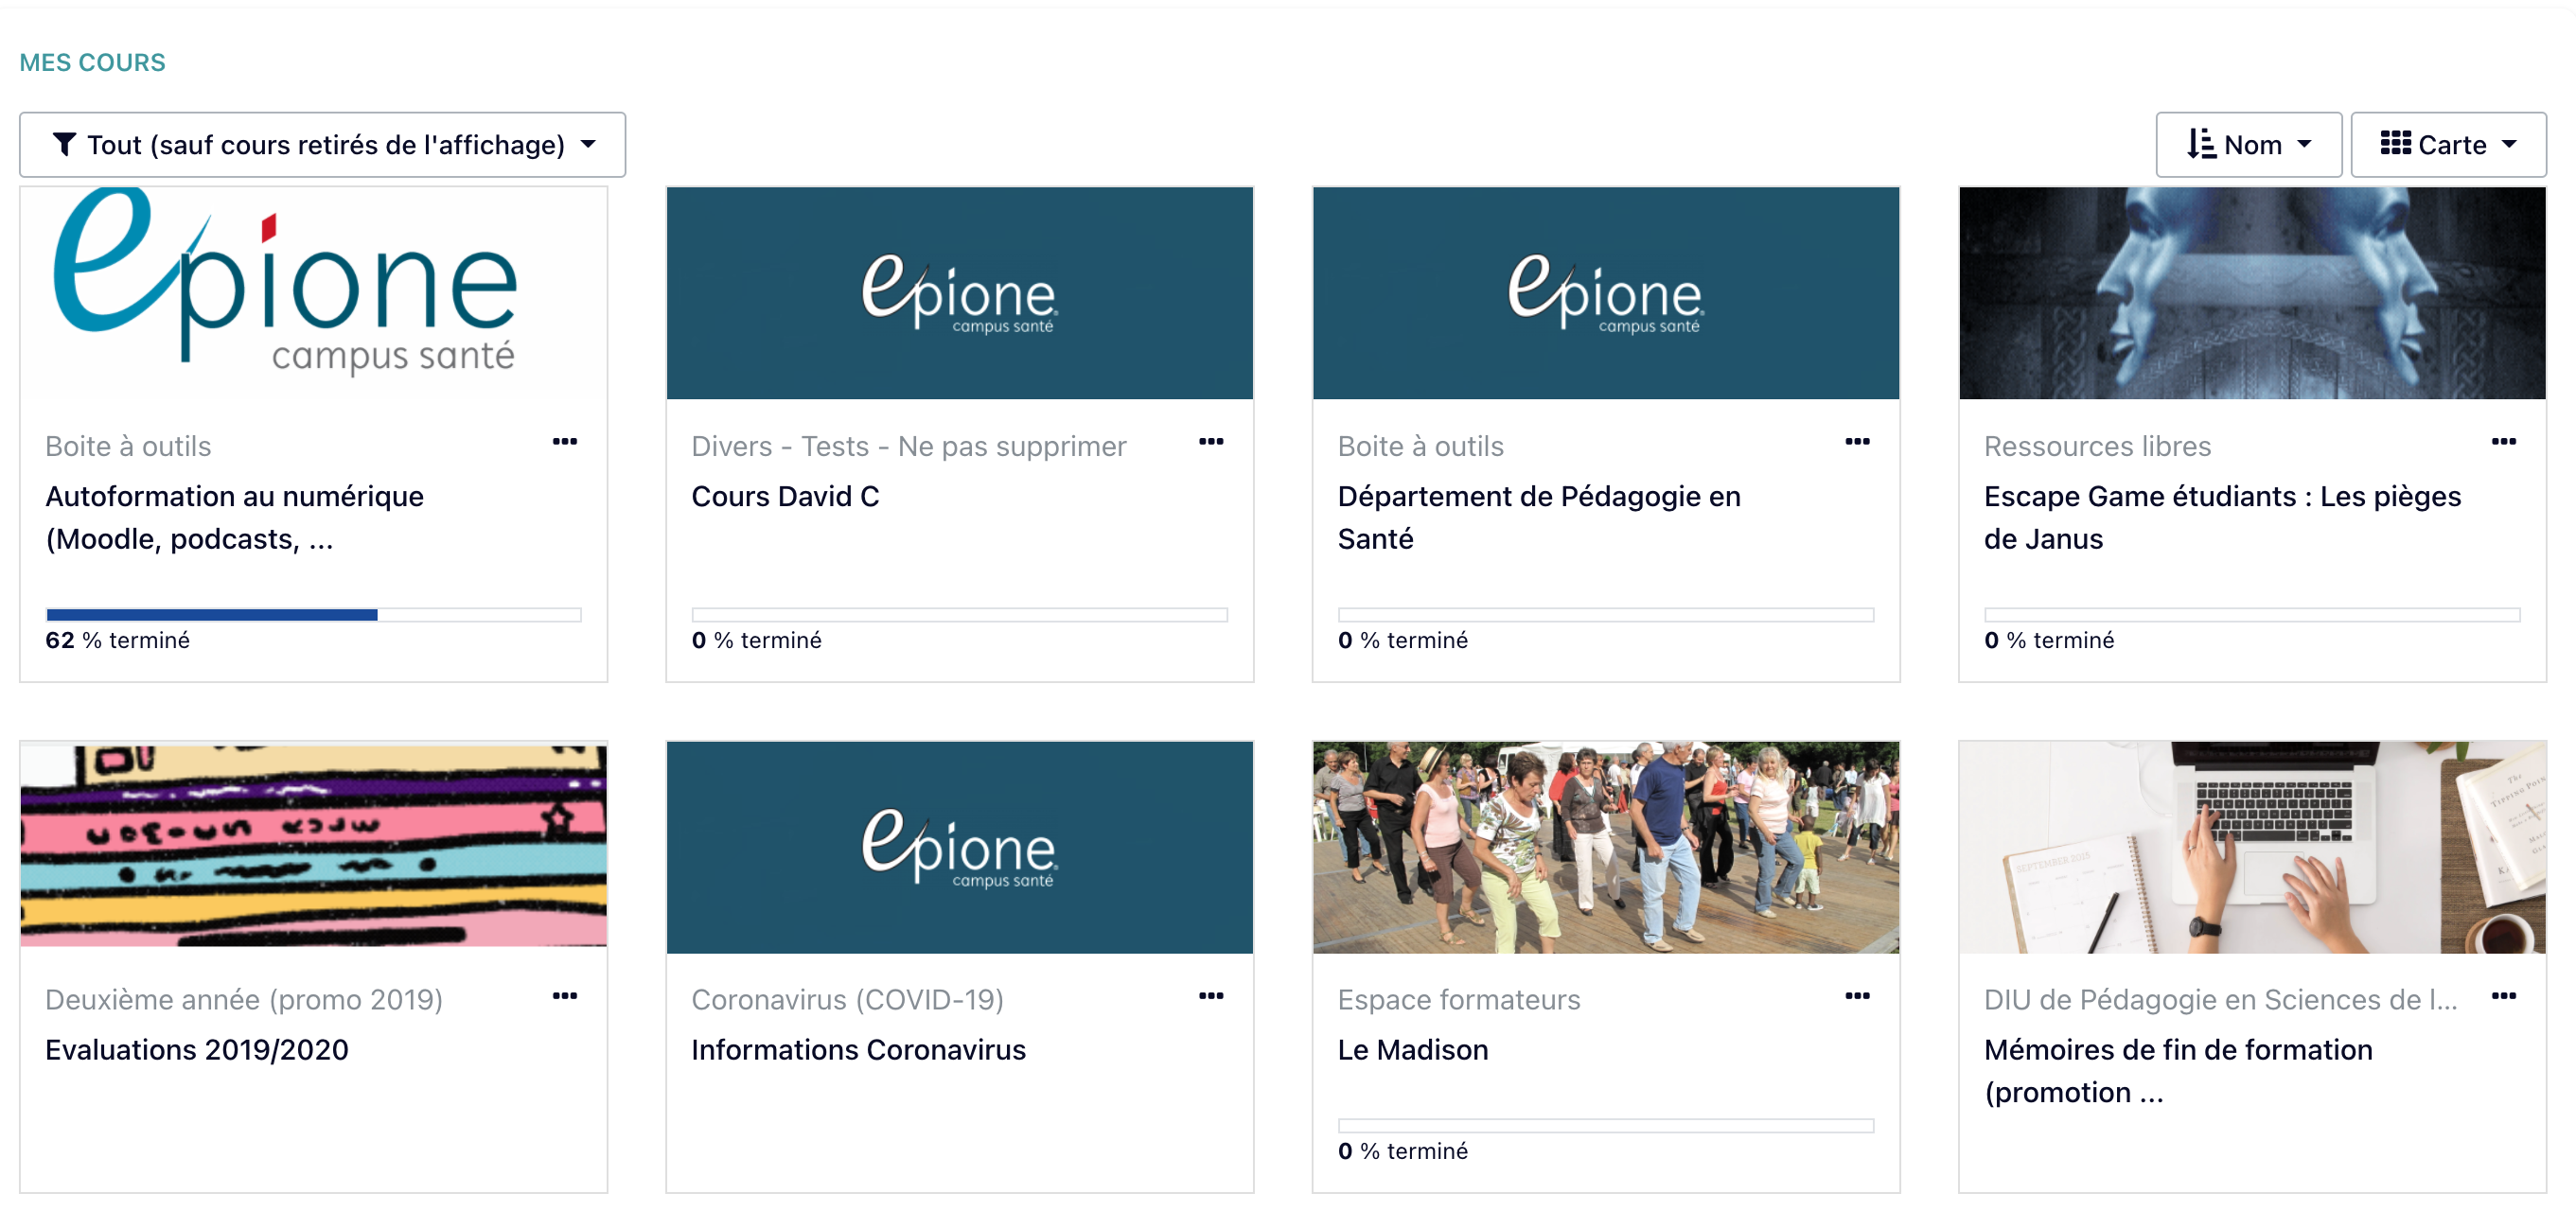Open the Informations Coronavirus course
Screen dimensions: 2576x1211
[x=858, y=1050]
